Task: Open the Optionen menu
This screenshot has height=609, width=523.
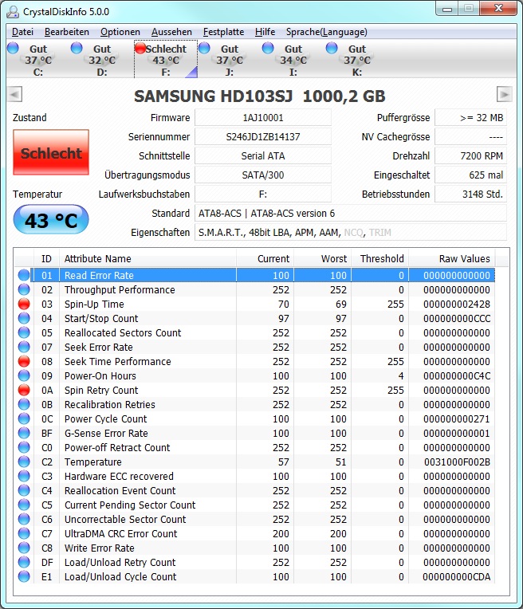Action: (x=120, y=32)
